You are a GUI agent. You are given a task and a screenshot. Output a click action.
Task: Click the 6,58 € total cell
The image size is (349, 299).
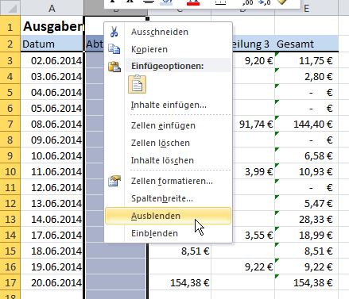tap(307, 155)
